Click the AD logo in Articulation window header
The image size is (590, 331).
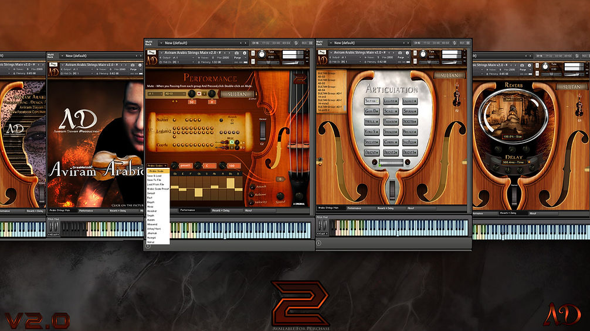click(322, 60)
